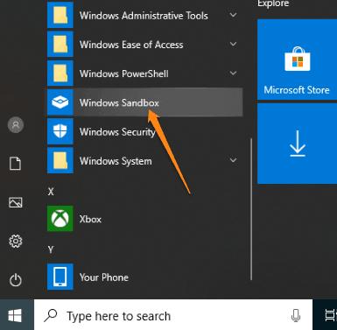Select the Windows Security label
The width and height of the screenshot is (337, 330).
[117, 132]
